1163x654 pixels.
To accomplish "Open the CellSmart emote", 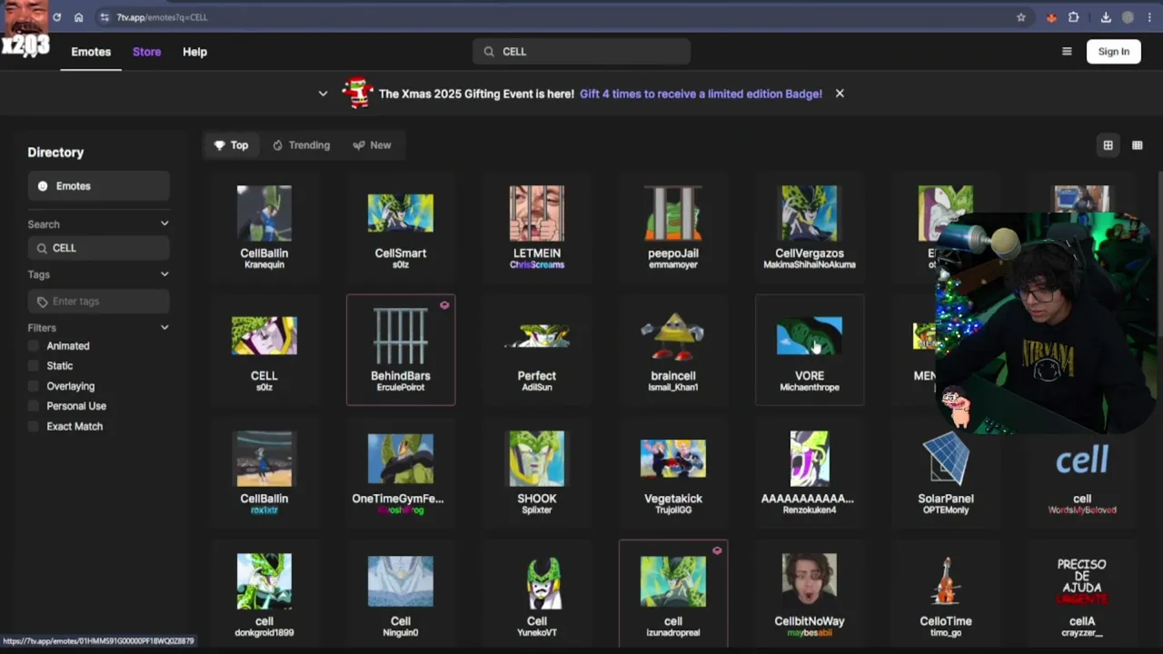I will point(401,227).
